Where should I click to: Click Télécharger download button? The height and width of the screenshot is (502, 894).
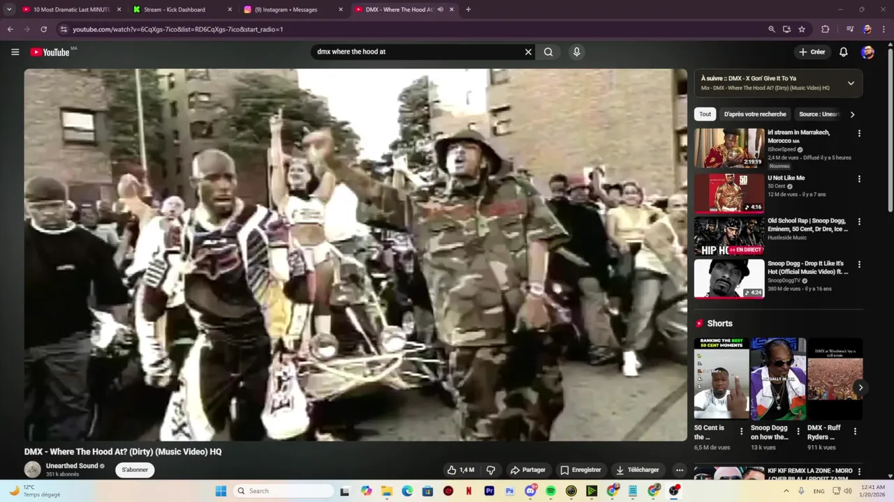coord(638,470)
